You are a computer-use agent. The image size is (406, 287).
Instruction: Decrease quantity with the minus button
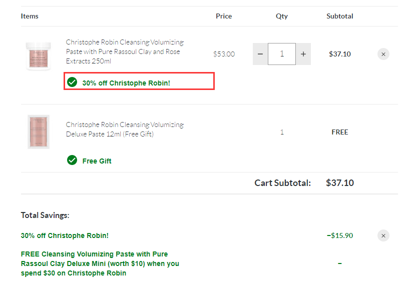tap(260, 54)
